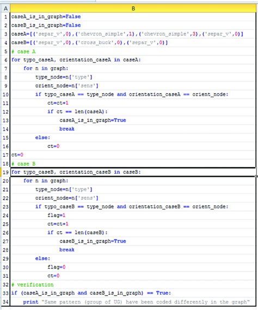This screenshot has width=258, height=310.
Task: Select 'if (caseA_is_in_graph and caseB_is_in_graph)' cell
Action: click(133, 293)
